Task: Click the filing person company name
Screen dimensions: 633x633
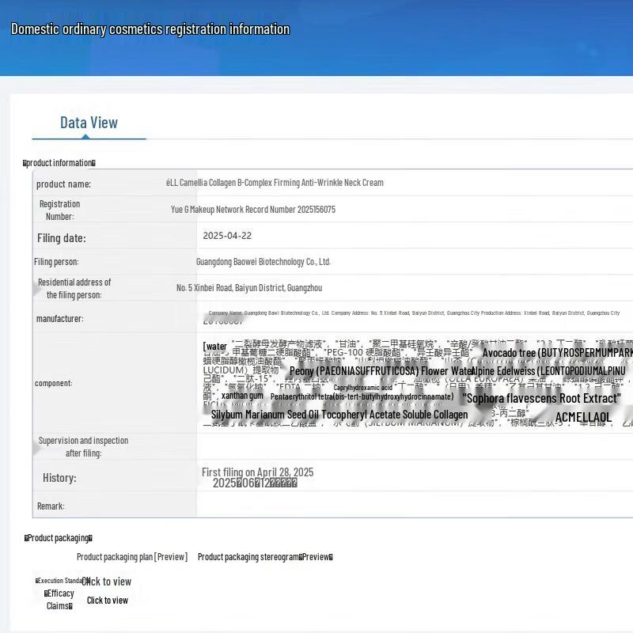Action: [x=263, y=262]
